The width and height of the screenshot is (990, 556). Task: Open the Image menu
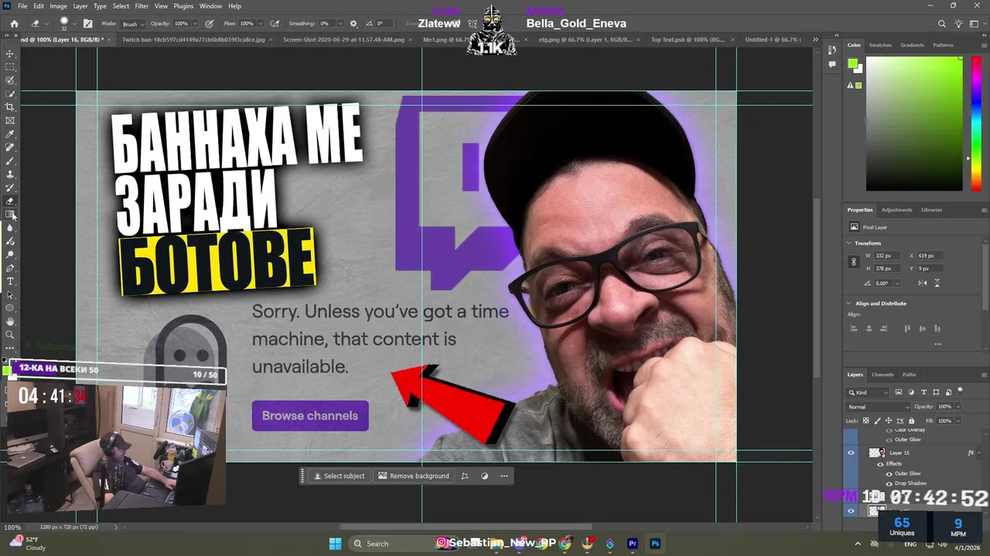pos(59,6)
